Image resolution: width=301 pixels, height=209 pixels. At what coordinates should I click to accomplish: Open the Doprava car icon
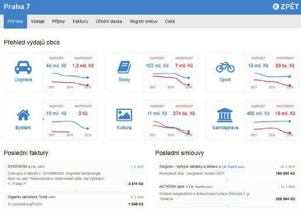pyautogui.click(x=23, y=67)
